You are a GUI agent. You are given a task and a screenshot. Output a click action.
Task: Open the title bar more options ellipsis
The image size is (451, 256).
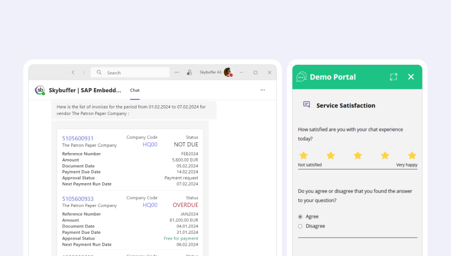(177, 72)
